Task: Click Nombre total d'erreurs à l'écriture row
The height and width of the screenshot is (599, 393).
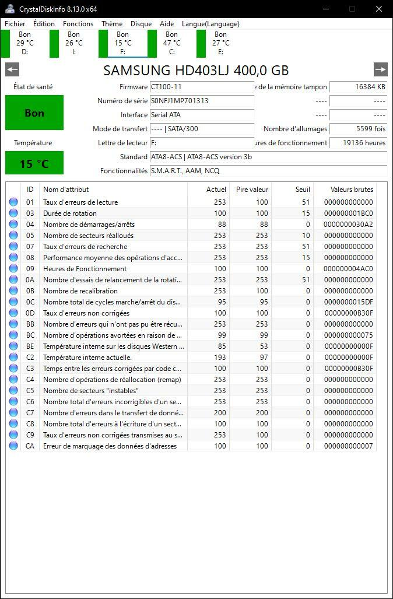Action: pos(191,423)
